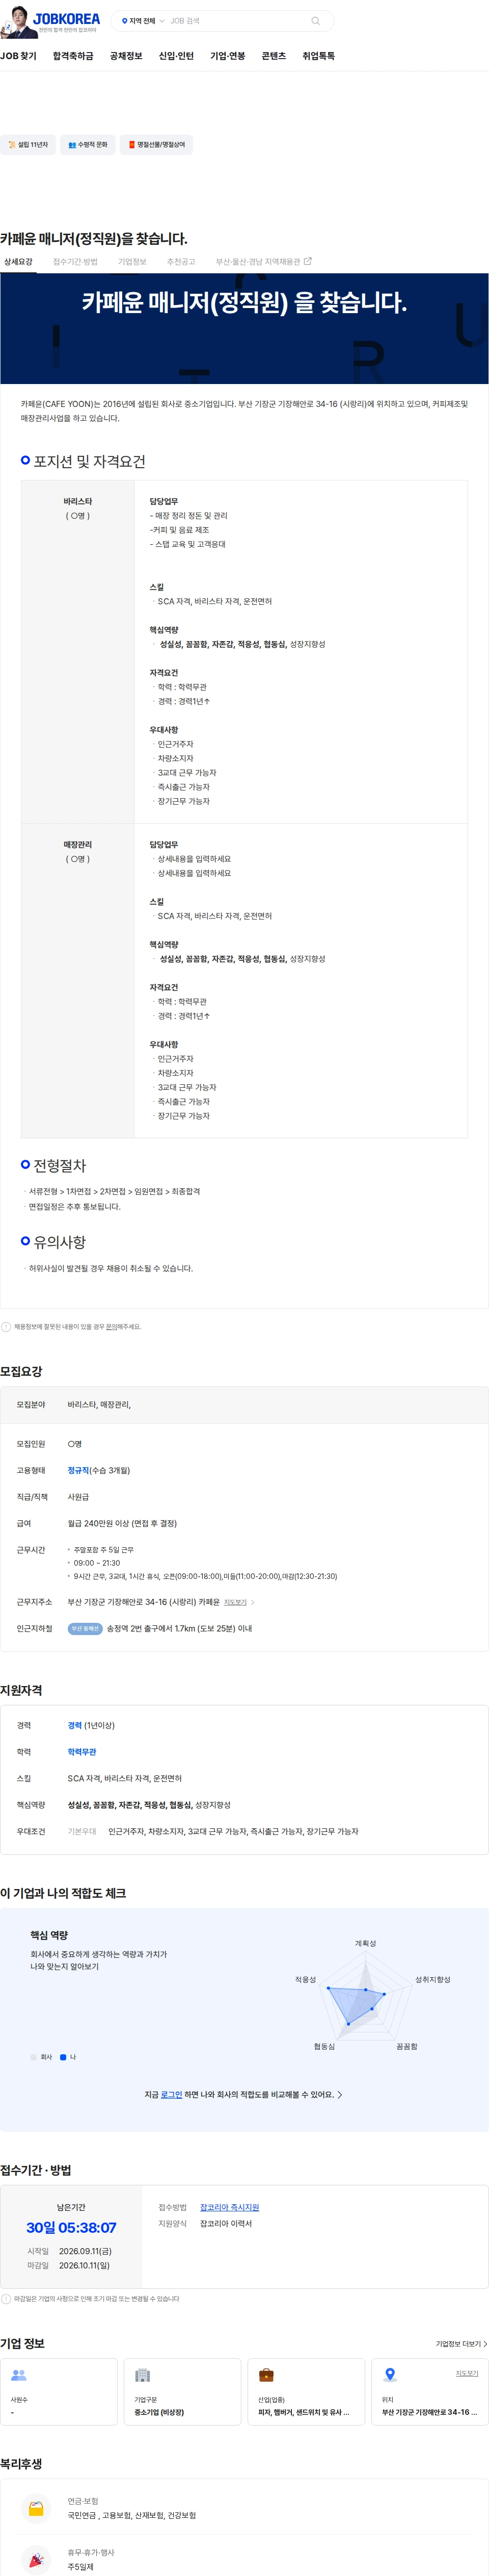Click the 회사 legend marker

tap(34, 2057)
